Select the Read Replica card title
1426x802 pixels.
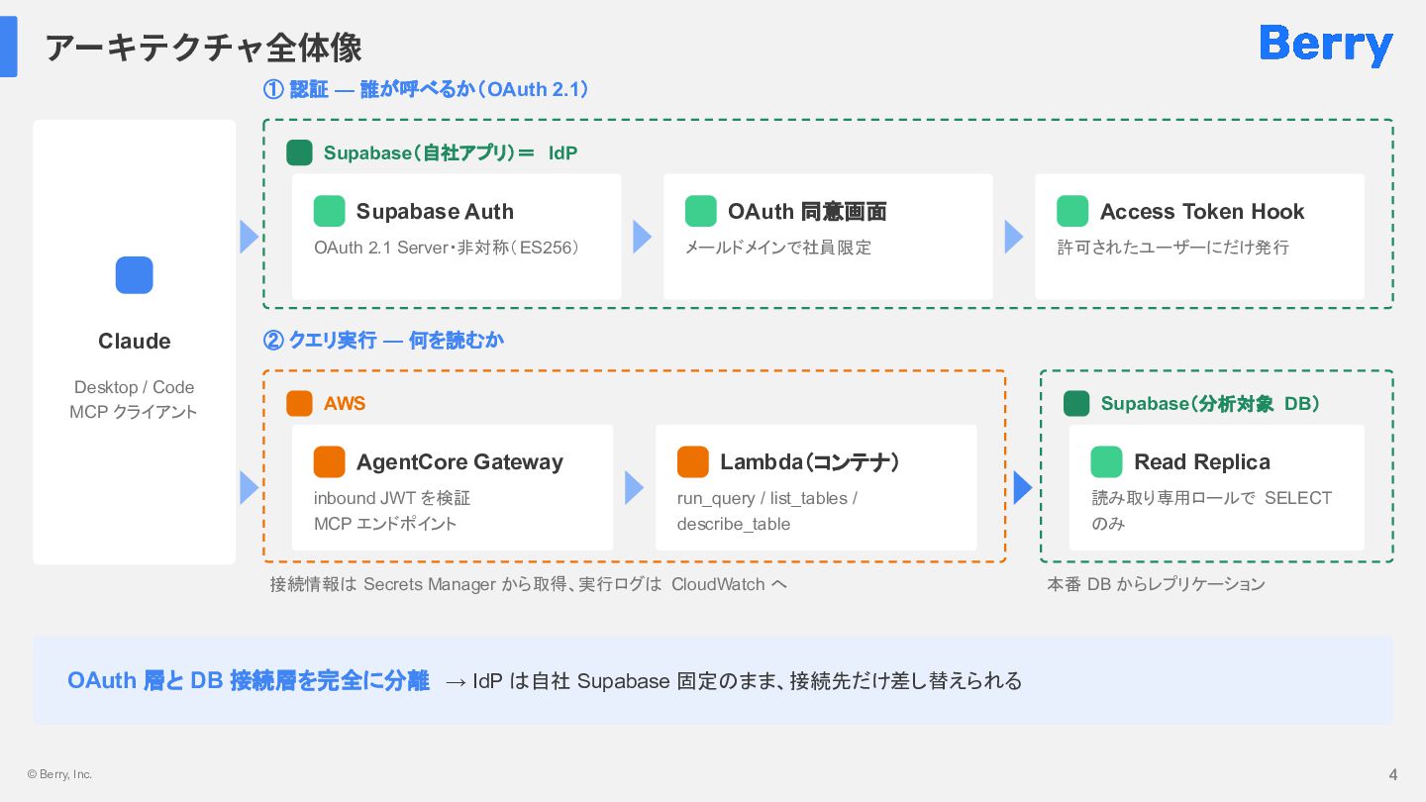[1202, 461]
